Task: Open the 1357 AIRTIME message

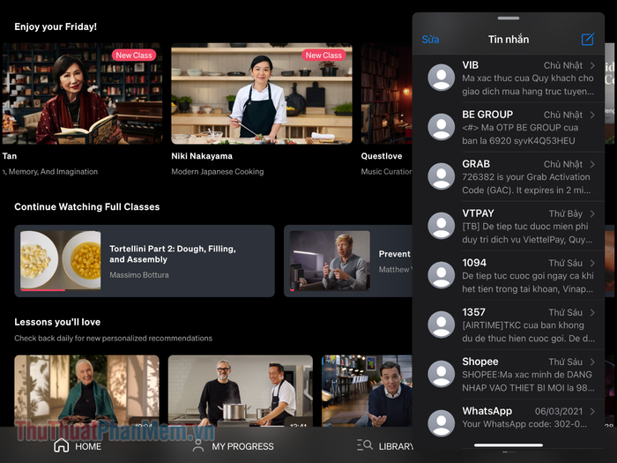Action: pos(509,325)
